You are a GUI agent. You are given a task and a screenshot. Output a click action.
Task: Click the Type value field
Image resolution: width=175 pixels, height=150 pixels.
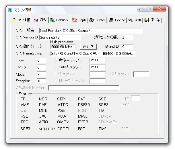pyautogui.click(x=41, y=61)
